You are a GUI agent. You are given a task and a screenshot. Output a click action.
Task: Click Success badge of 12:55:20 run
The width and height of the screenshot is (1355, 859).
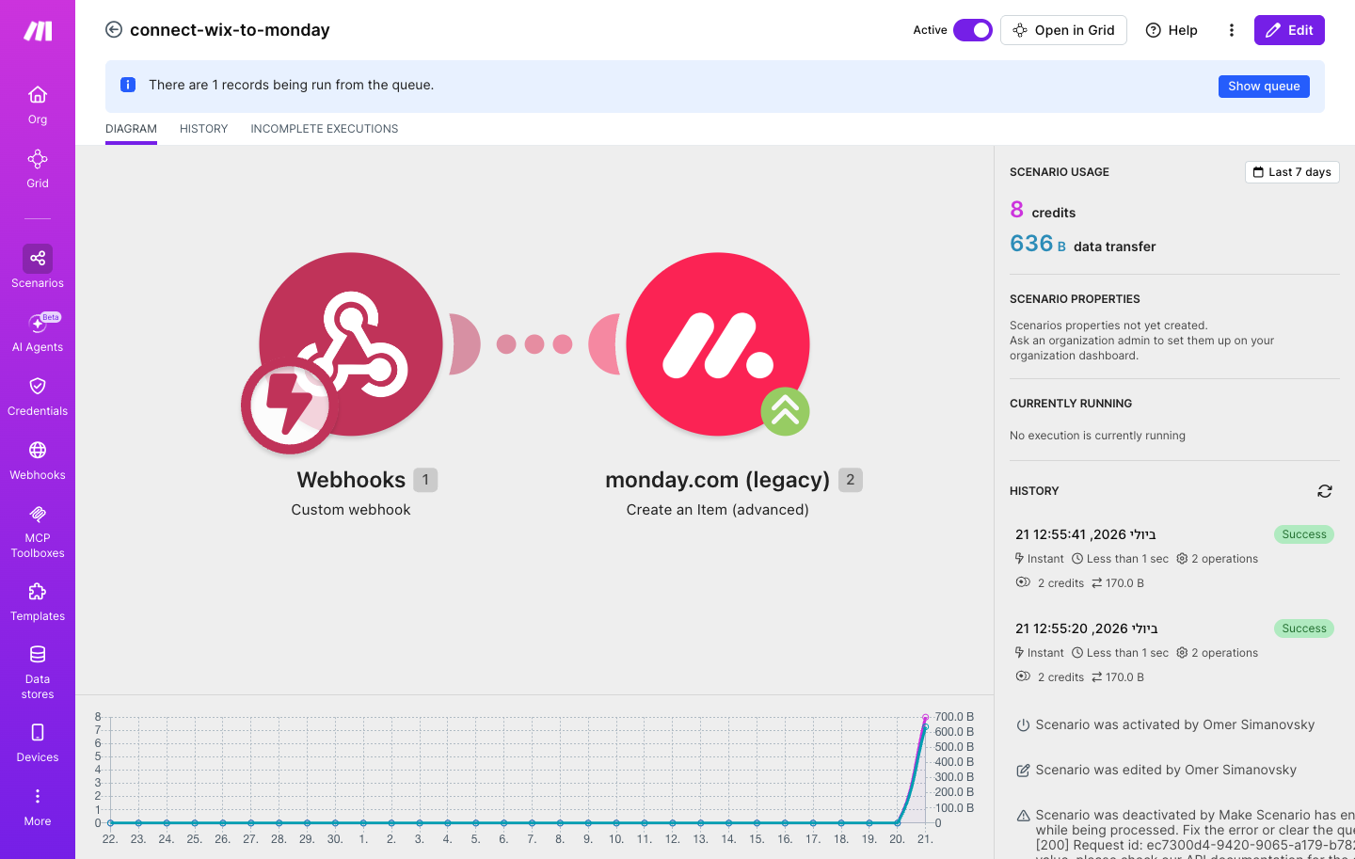pyautogui.click(x=1304, y=628)
